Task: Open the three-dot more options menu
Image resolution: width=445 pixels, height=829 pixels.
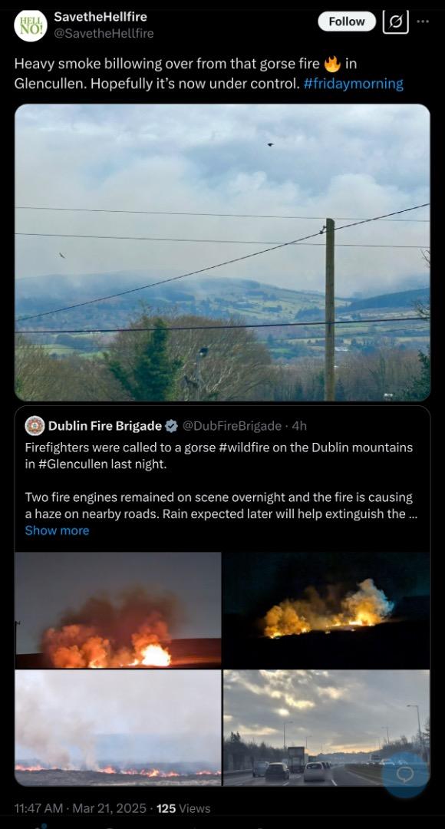Action: (423, 21)
